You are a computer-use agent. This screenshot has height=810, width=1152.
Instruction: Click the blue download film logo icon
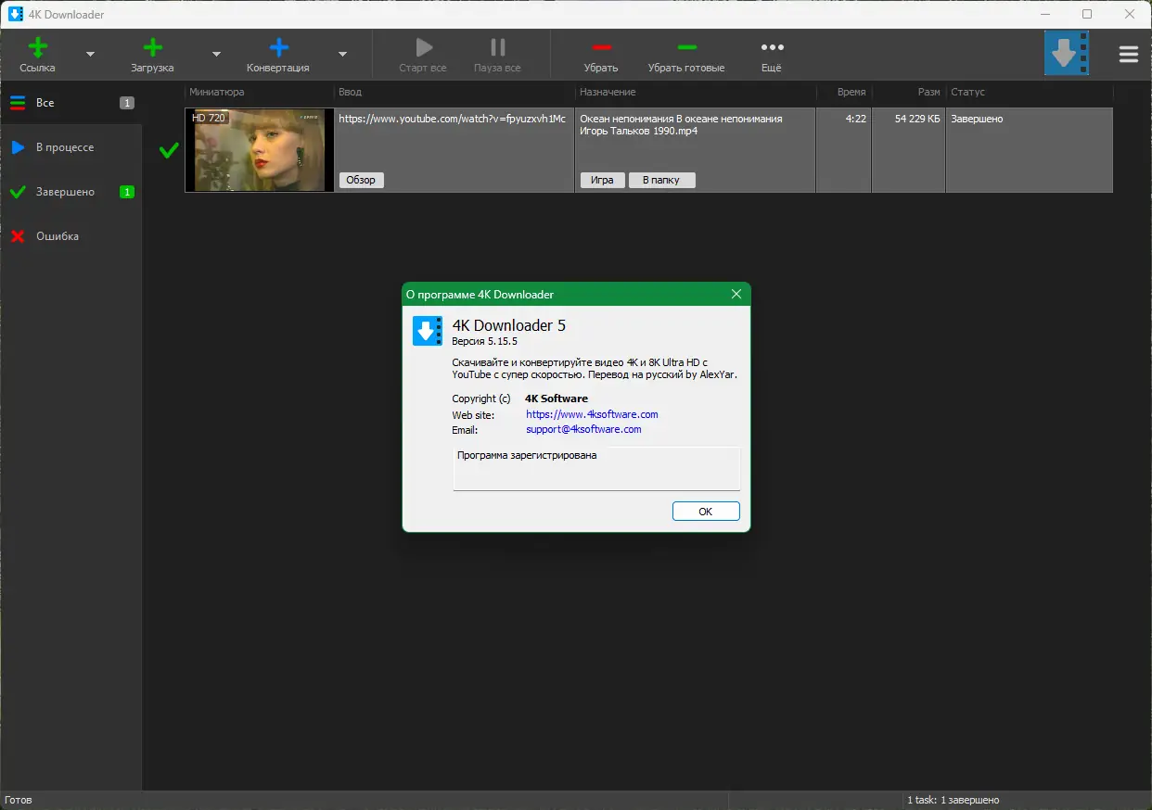(x=1067, y=53)
